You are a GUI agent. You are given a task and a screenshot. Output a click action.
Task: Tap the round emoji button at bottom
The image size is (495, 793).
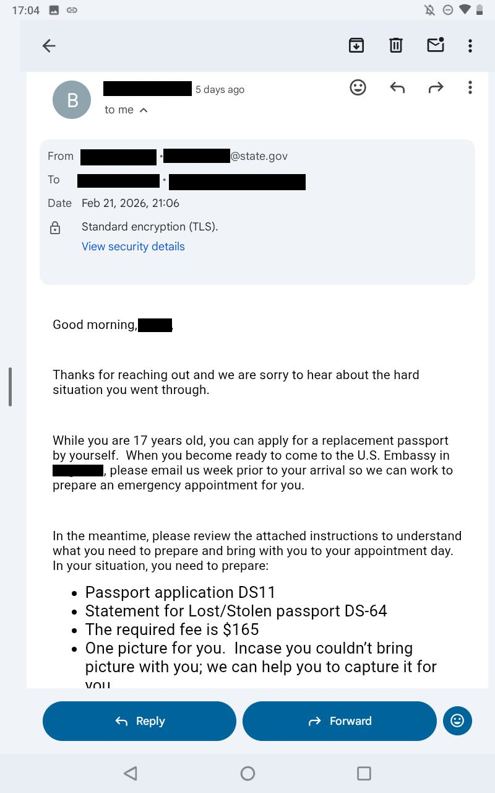pos(457,721)
